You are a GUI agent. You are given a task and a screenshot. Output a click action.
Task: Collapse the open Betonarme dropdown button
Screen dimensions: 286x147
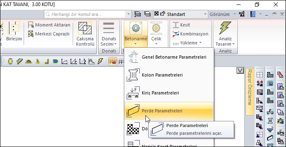[x=136, y=34]
